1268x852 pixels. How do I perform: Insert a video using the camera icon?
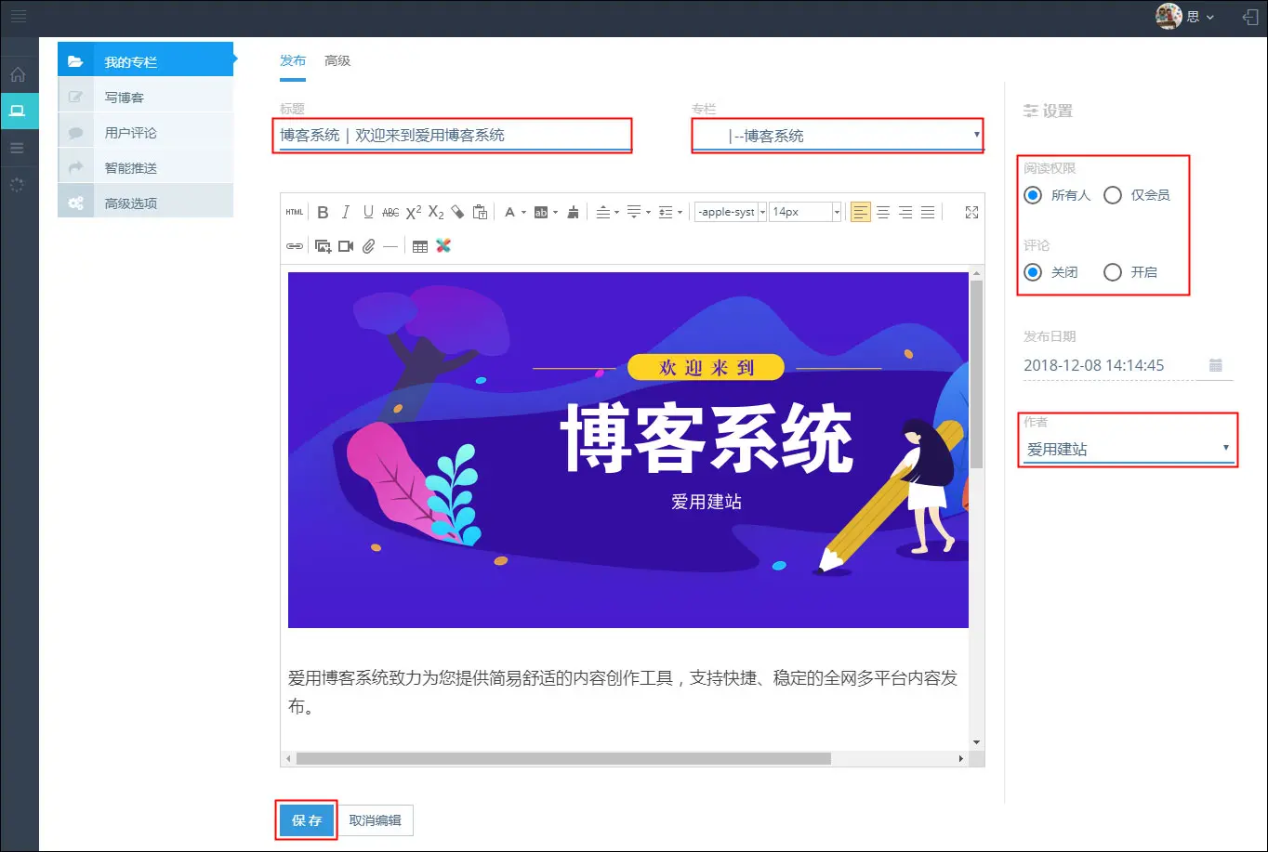click(x=346, y=246)
